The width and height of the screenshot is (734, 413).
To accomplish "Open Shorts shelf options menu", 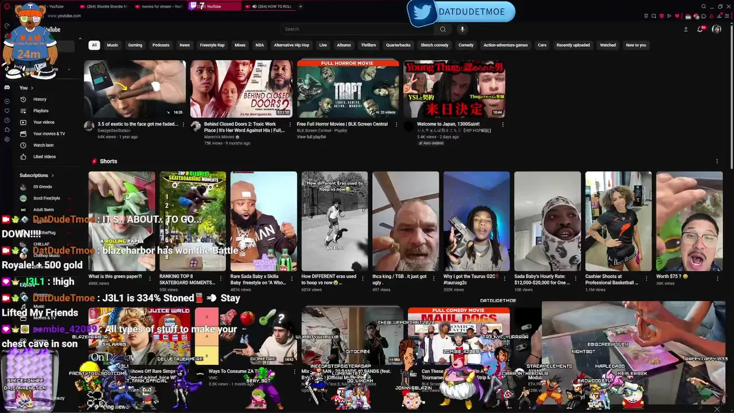I will [717, 162].
